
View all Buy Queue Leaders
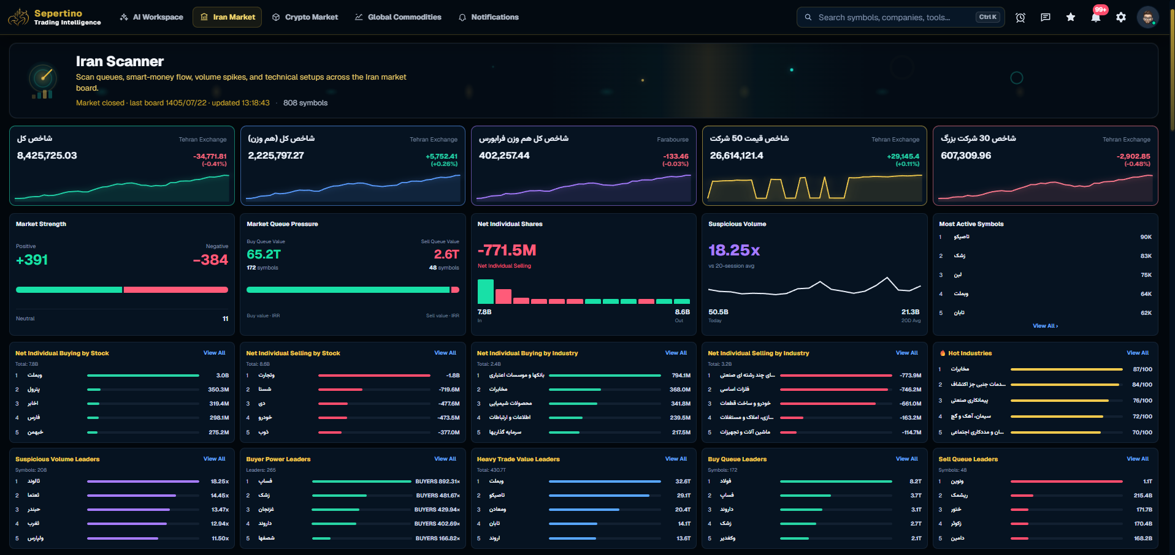[906, 459]
